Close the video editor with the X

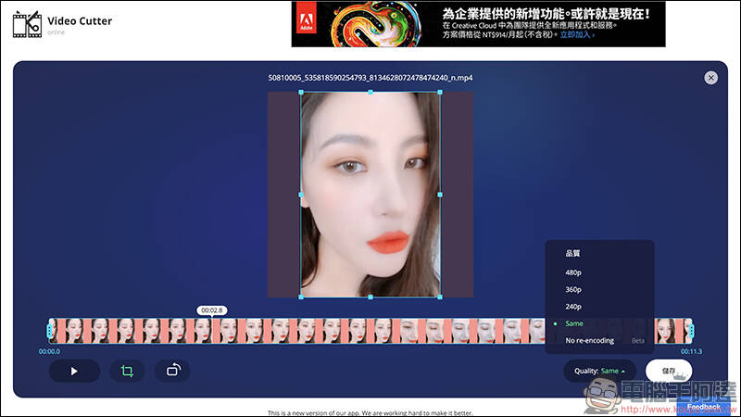[710, 78]
